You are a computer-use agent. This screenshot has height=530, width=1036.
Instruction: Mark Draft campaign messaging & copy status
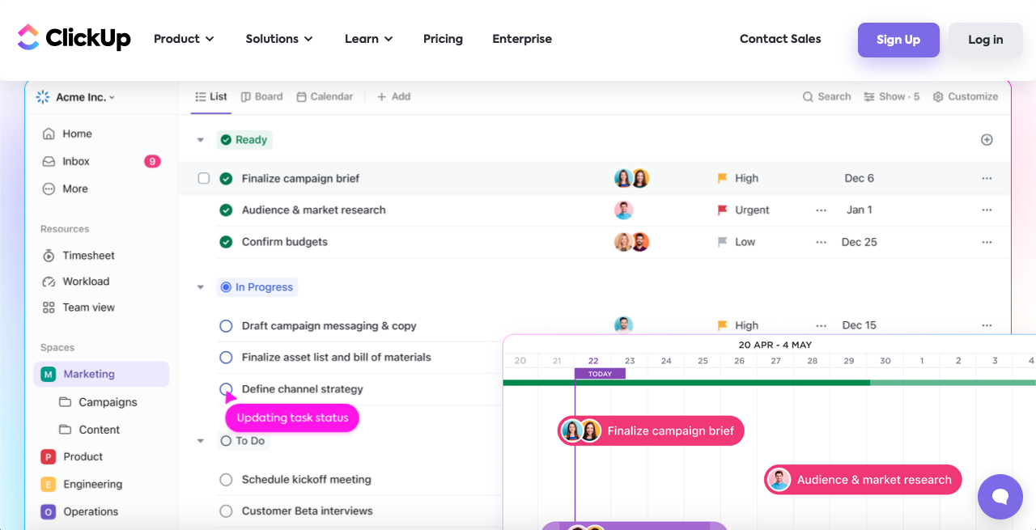pos(227,325)
